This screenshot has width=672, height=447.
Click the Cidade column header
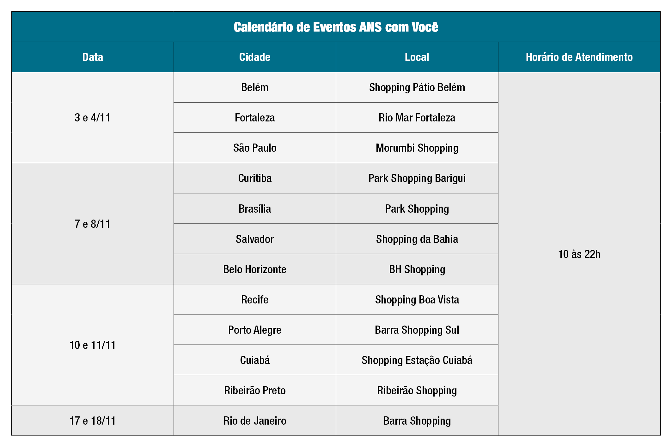[x=255, y=57]
